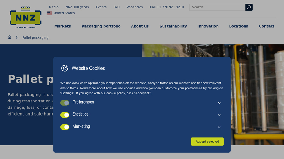
Task: Click the home icon in breadcrumb
Action: point(10,37)
